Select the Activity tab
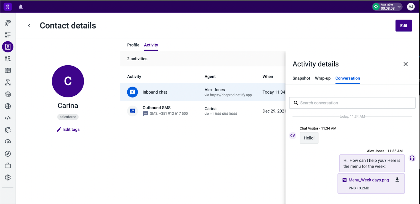This screenshot has height=204, width=420. (151, 45)
